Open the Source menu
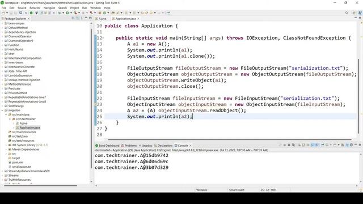This screenshot has height=204, width=363. (x=22, y=8)
